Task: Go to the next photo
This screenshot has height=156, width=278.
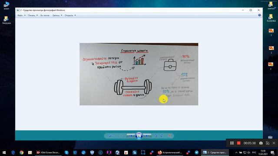Action: pyautogui.click(x=147, y=136)
